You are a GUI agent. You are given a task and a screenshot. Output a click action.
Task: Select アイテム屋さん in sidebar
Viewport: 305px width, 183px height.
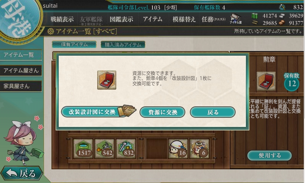point(21,71)
